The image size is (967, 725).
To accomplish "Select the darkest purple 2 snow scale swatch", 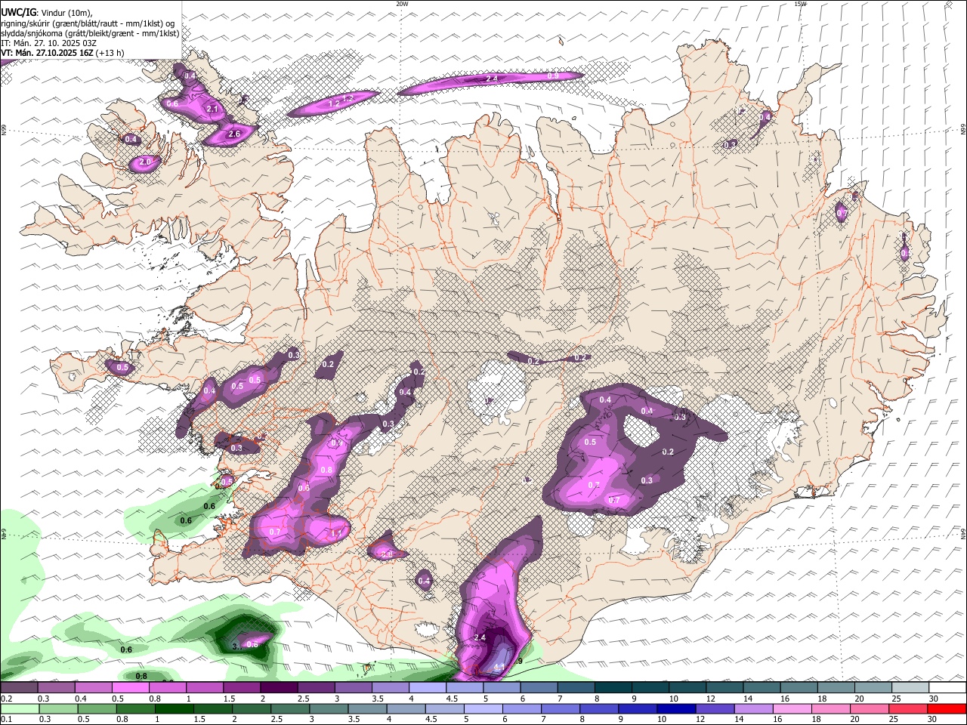I will click(x=278, y=687).
